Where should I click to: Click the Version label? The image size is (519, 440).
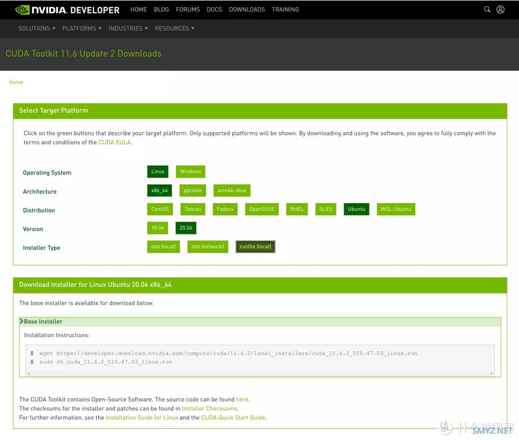pos(33,229)
